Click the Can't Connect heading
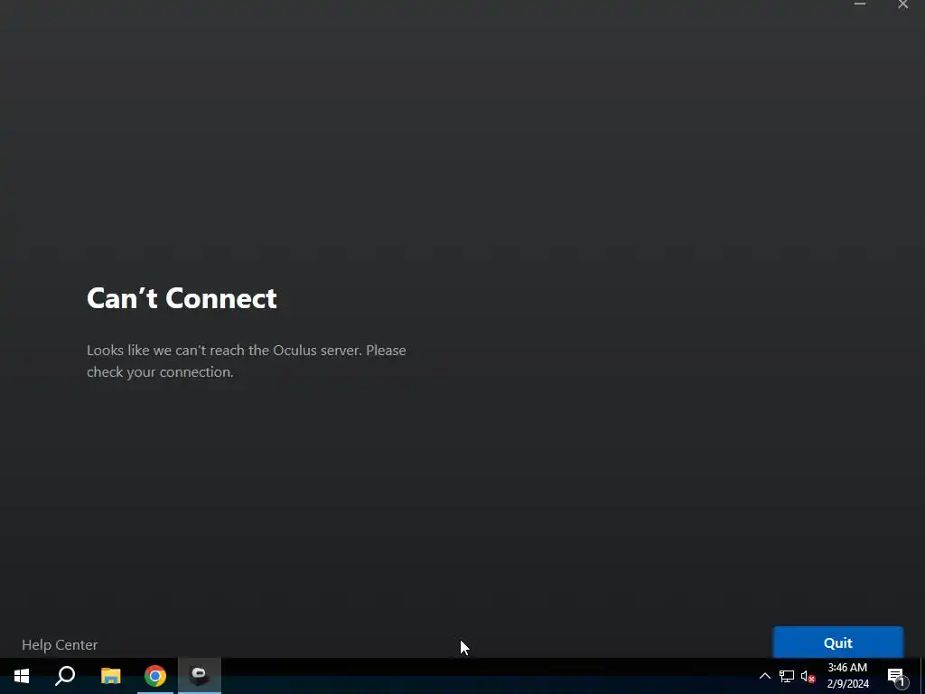 click(182, 298)
